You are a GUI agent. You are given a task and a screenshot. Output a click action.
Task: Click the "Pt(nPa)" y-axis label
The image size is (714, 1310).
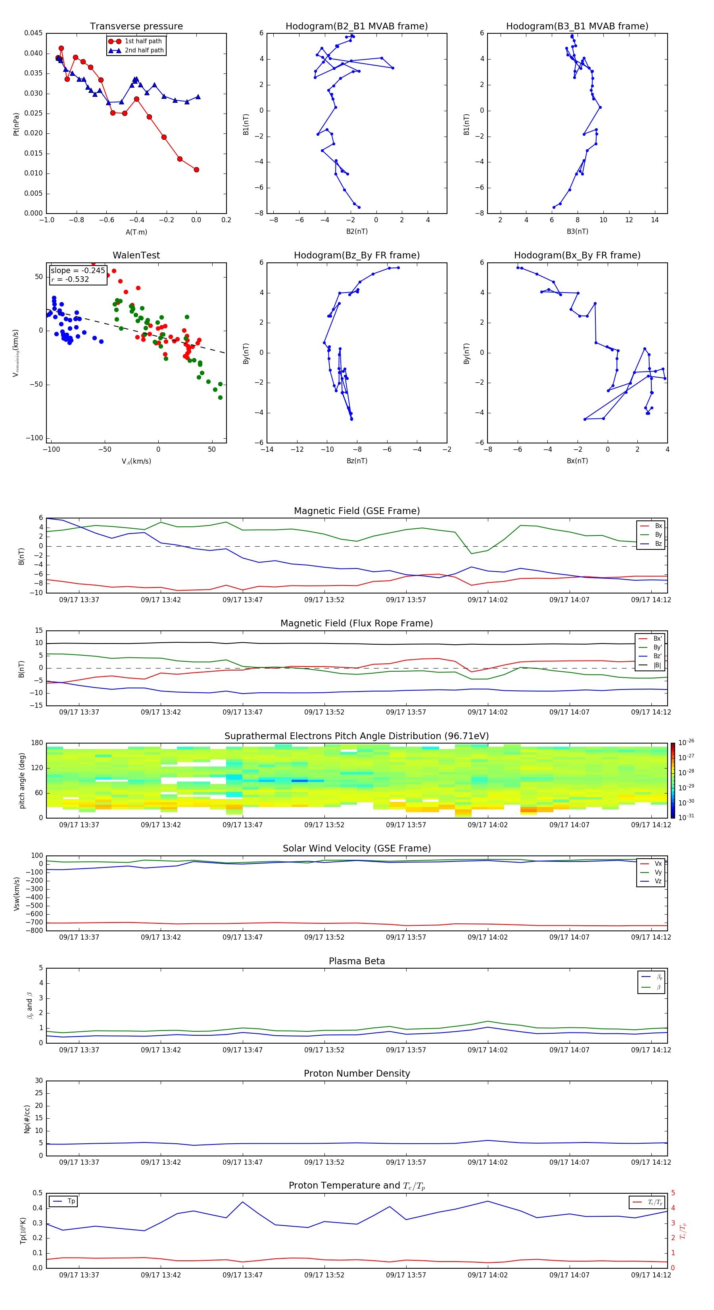[x=16, y=123]
